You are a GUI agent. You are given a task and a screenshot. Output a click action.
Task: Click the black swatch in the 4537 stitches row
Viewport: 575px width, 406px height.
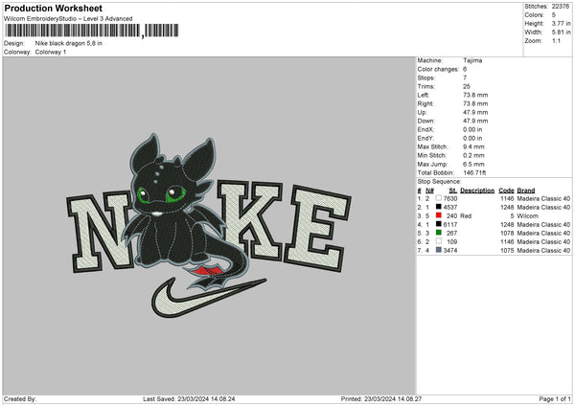click(x=438, y=207)
